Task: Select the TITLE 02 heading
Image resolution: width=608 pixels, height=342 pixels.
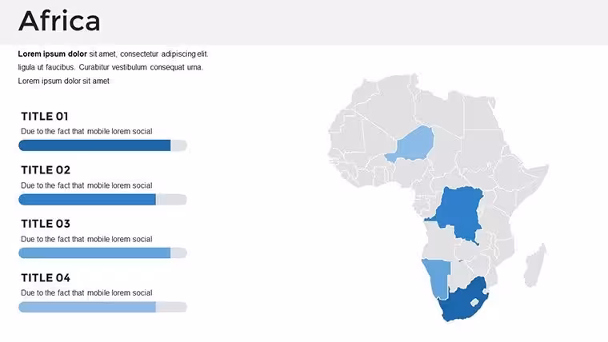Action: (46, 170)
